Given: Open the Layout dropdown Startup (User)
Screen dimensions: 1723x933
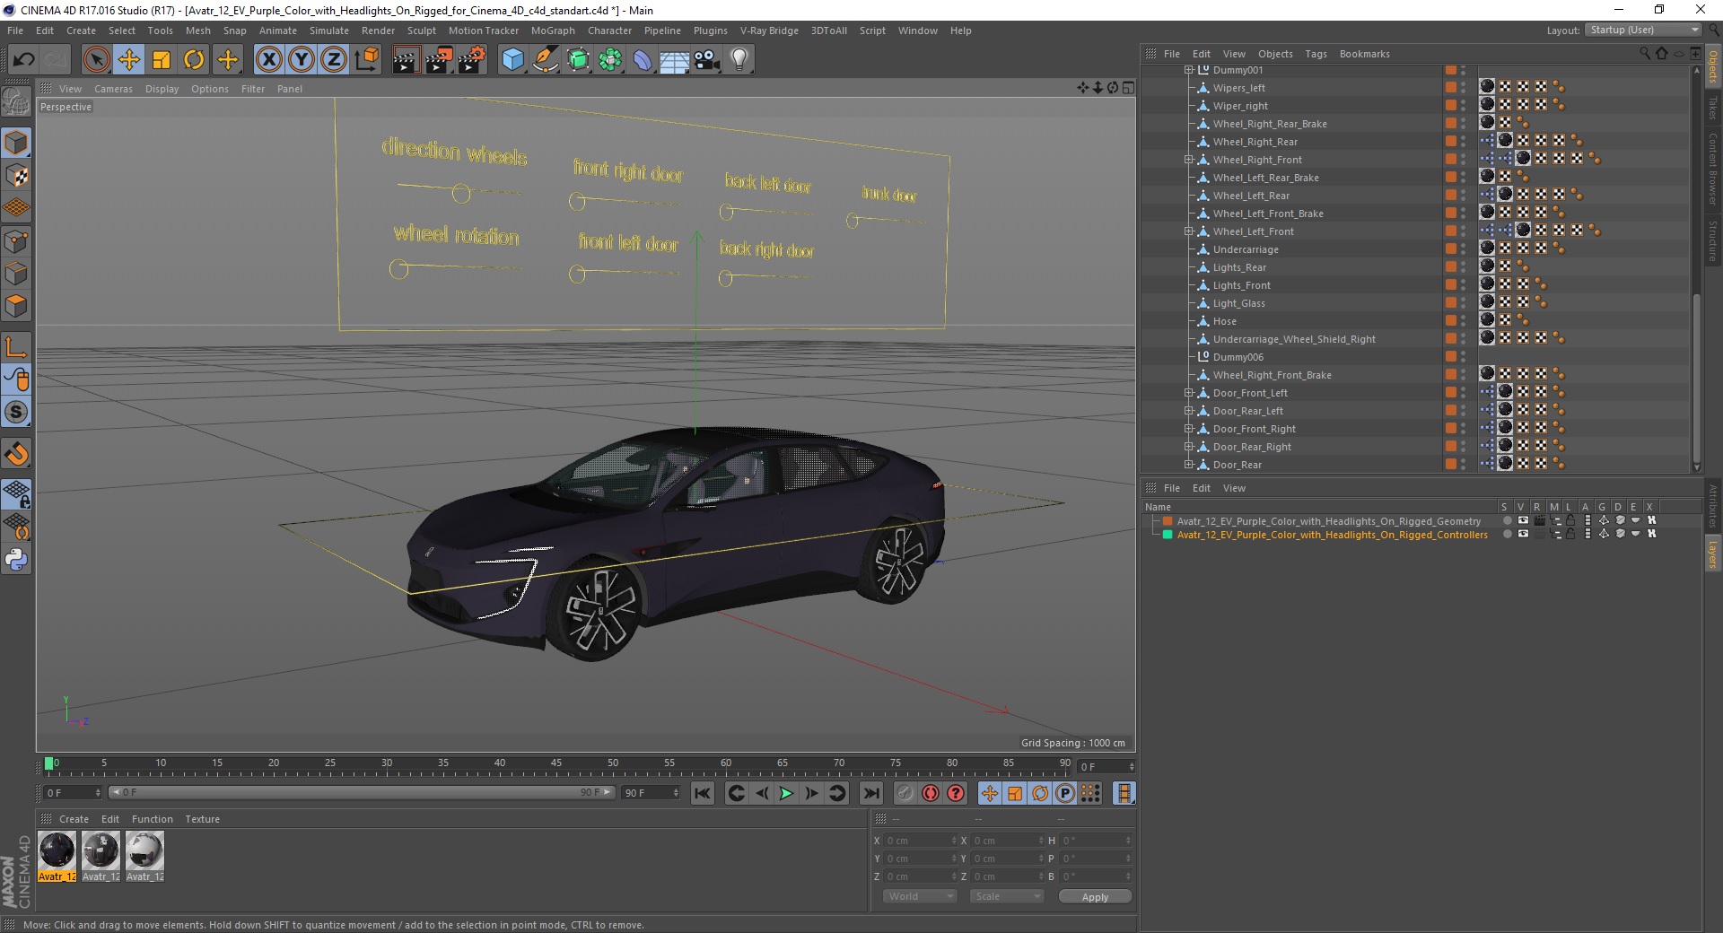Looking at the screenshot, I should [1644, 31].
